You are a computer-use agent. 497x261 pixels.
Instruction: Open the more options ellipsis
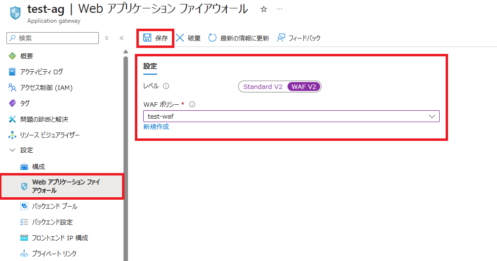click(x=279, y=9)
